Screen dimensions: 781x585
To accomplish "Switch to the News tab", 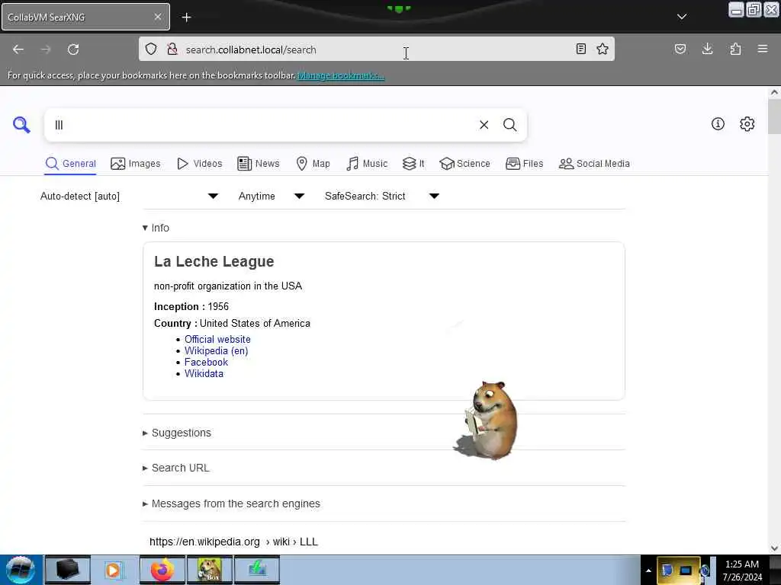I will point(259,164).
